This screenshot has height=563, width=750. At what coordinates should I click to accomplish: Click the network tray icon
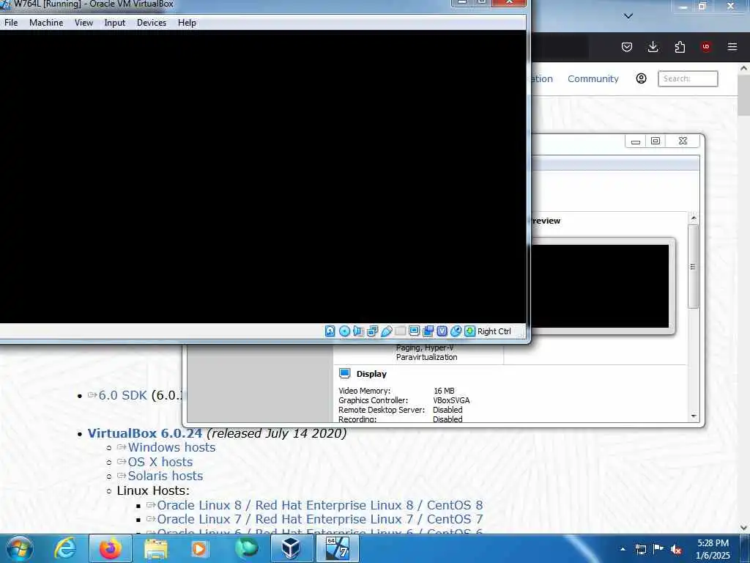[x=640, y=549]
